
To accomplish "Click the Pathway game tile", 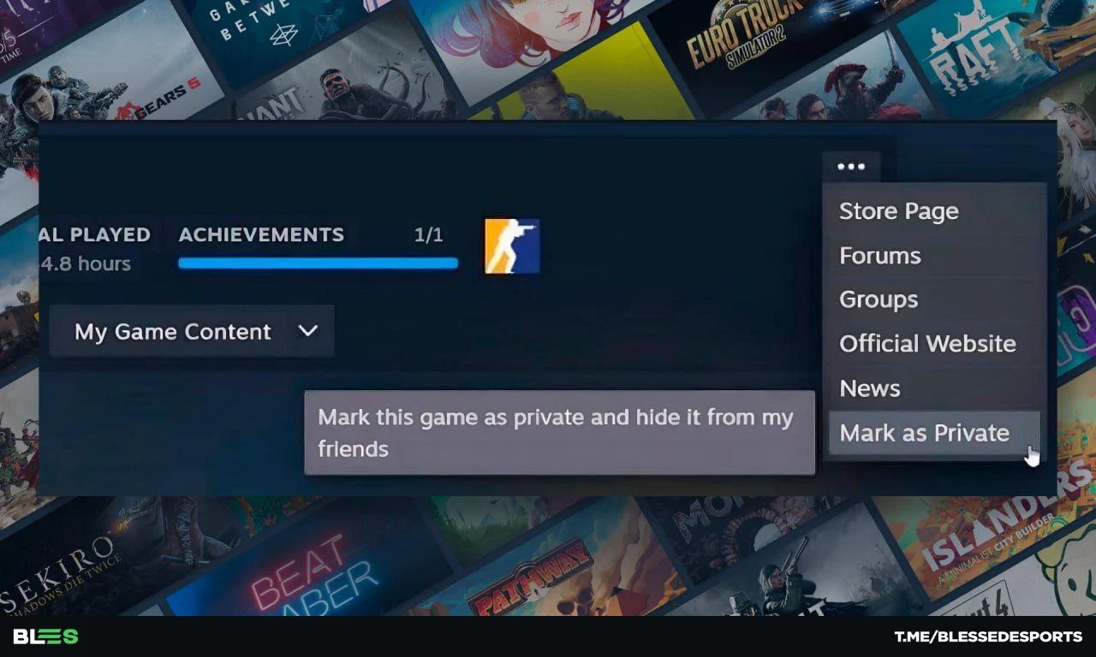I will pyautogui.click(x=548, y=569).
